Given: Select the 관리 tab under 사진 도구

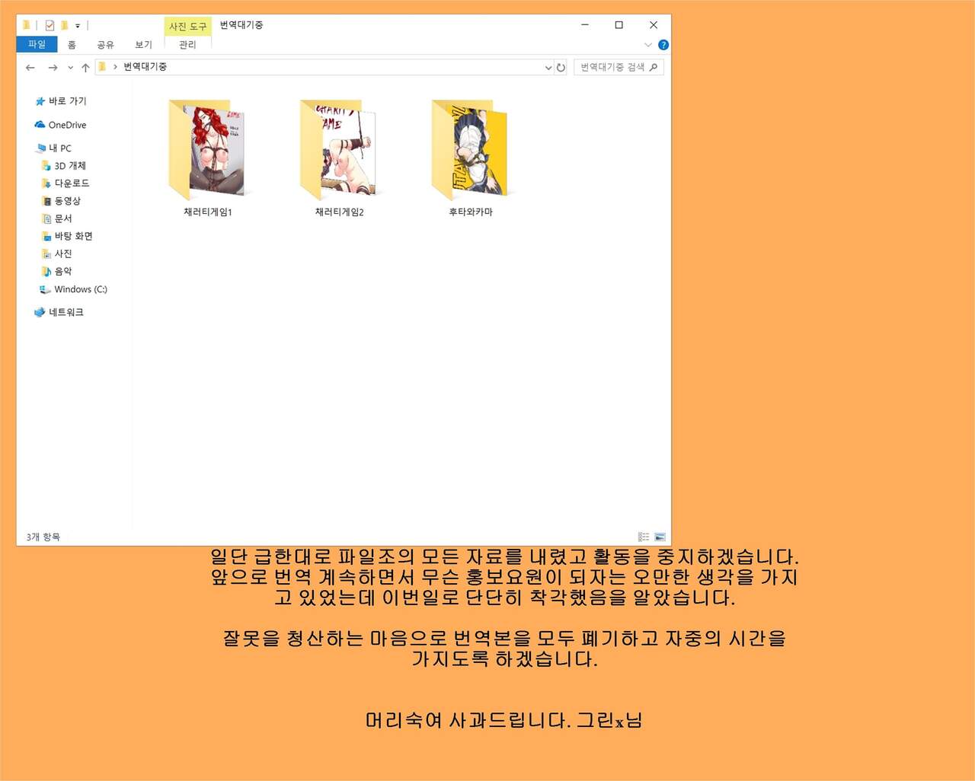Looking at the screenshot, I should point(187,45).
